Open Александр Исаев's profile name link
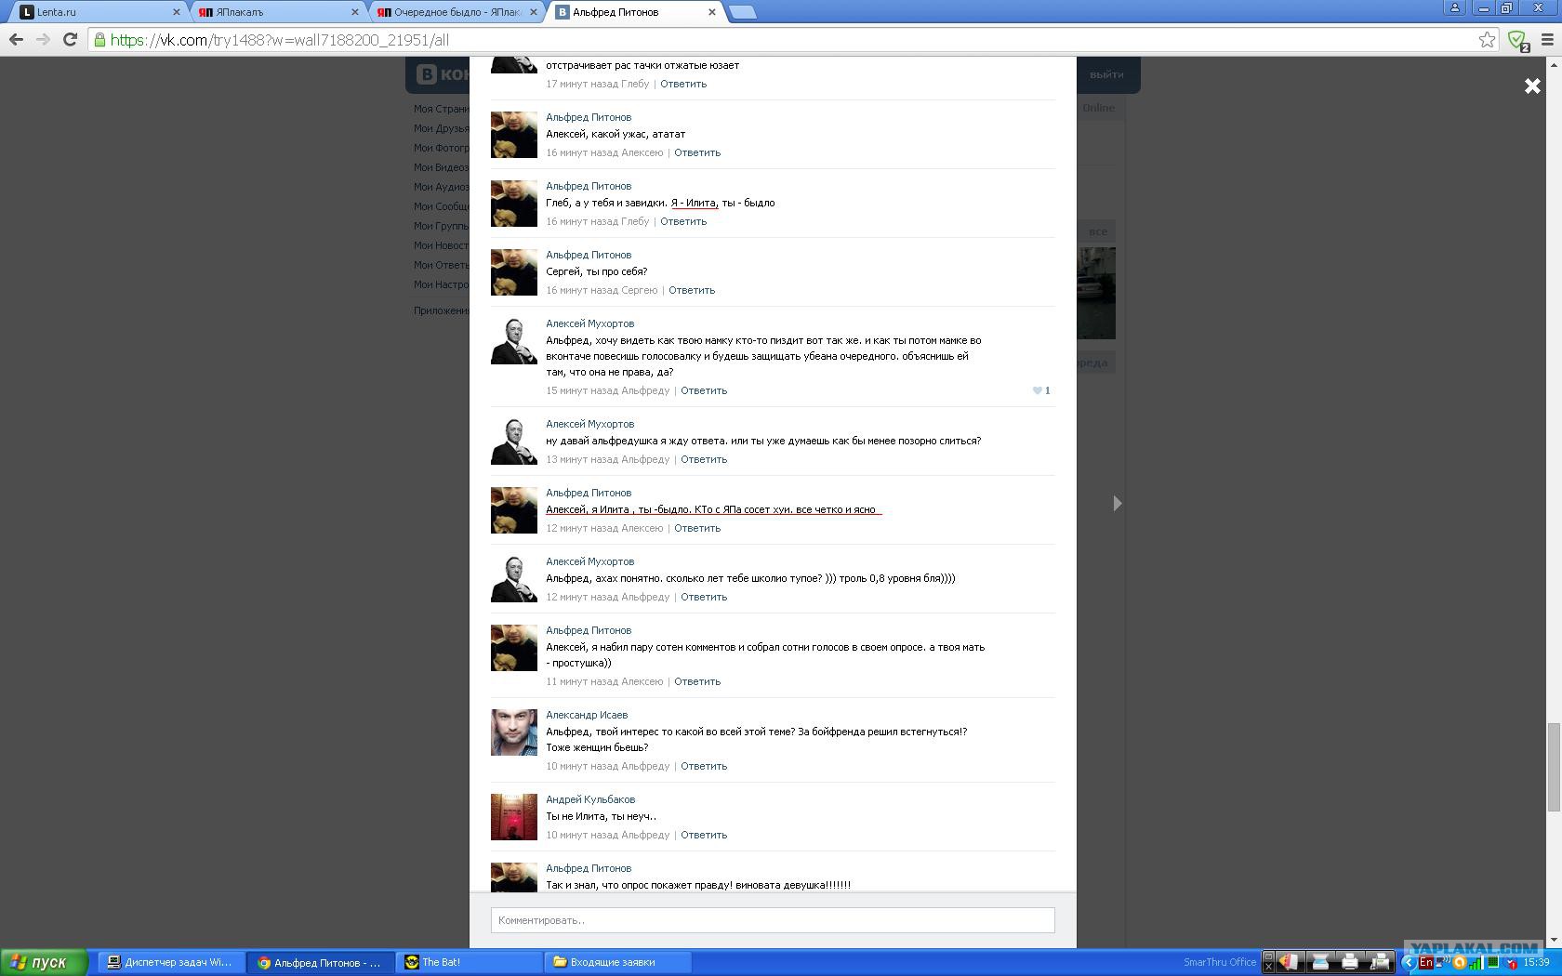This screenshot has height=976, width=1562. [587, 715]
